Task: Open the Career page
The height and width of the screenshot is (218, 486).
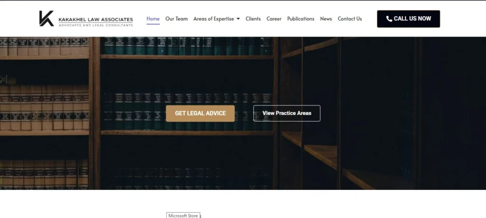Action: point(274,19)
